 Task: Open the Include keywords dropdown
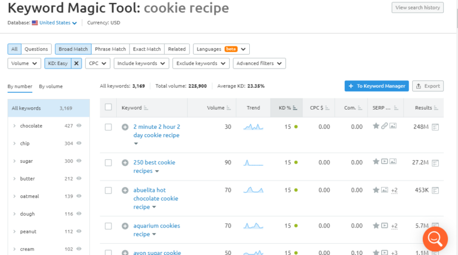[x=141, y=63]
